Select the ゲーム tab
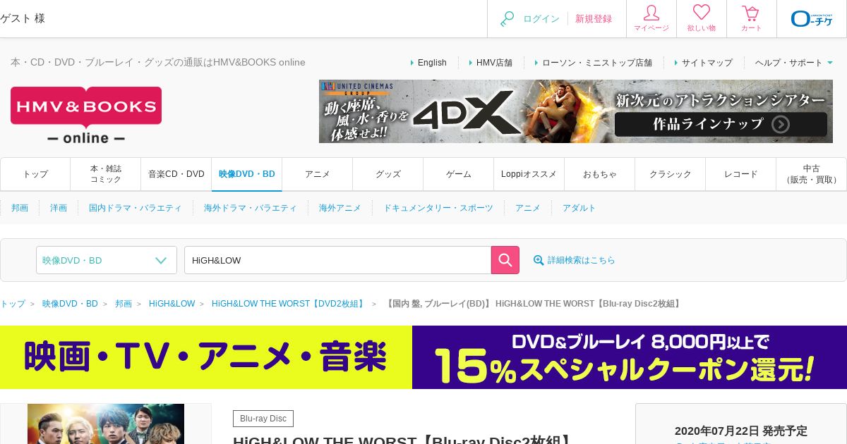 [459, 174]
